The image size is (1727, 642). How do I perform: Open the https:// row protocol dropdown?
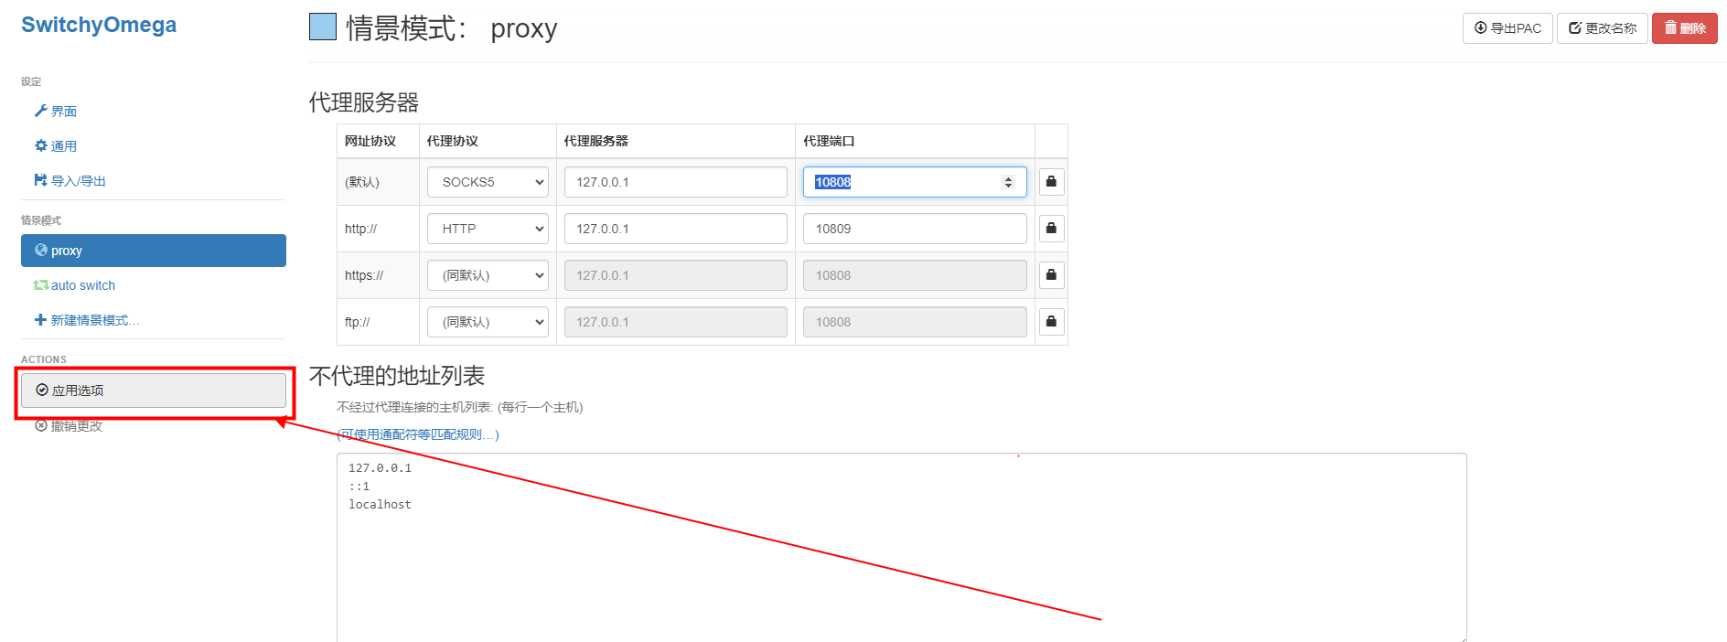coord(488,275)
